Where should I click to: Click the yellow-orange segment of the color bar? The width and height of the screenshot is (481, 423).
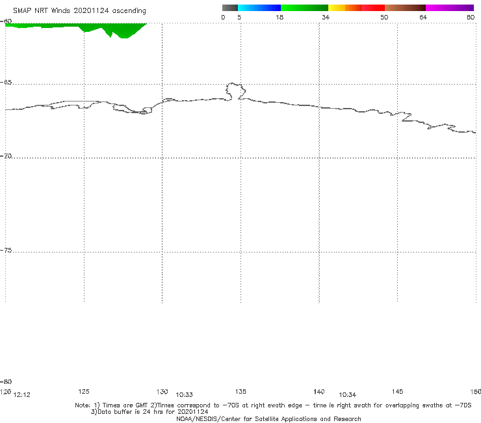point(344,8)
